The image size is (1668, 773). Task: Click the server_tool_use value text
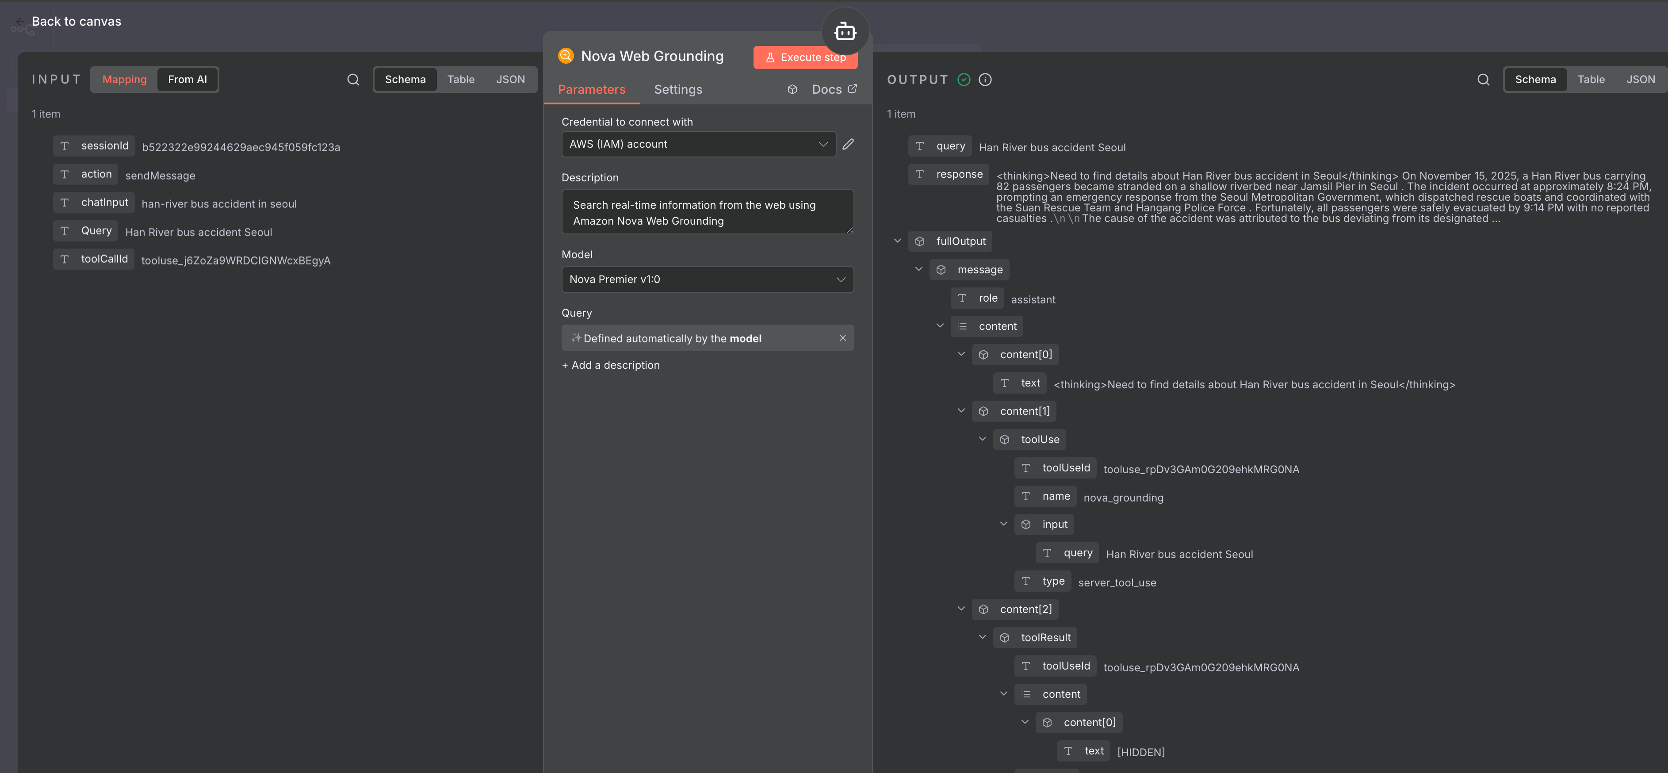point(1117,583)
